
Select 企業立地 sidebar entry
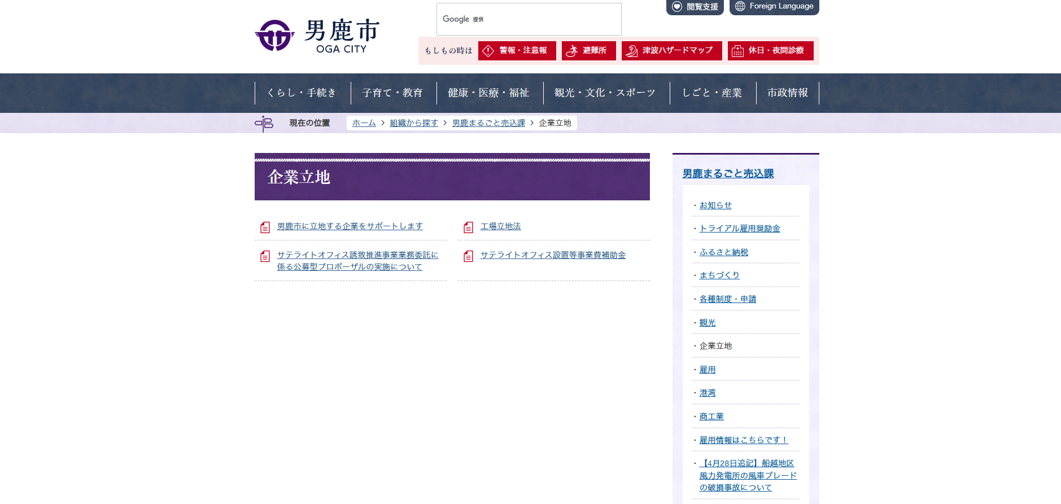coord(715,346)
